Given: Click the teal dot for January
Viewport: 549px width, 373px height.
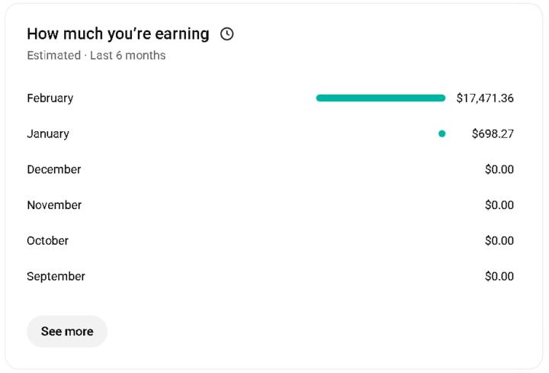Looking at the screenshot, I should (441, 133).
